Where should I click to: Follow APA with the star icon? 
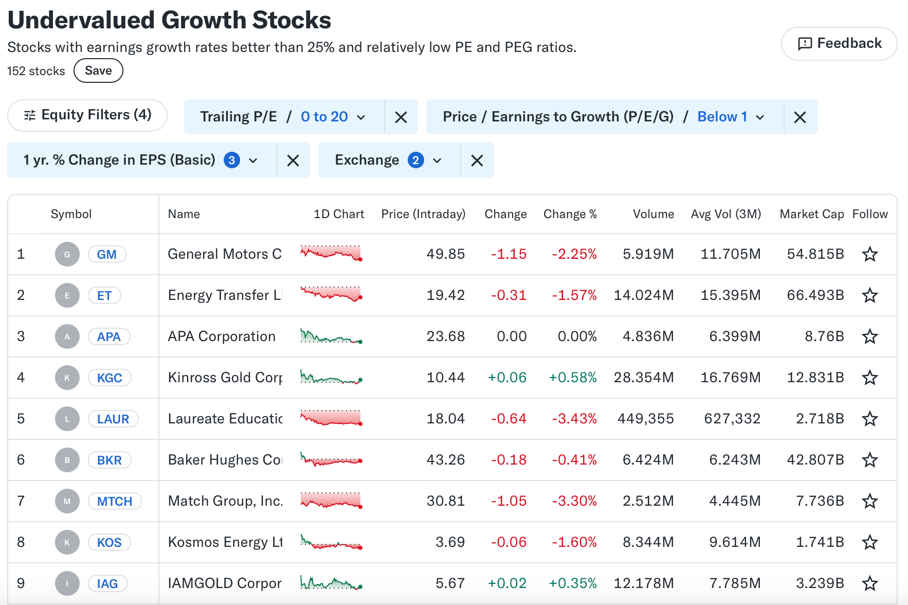(x=869, y=336)
